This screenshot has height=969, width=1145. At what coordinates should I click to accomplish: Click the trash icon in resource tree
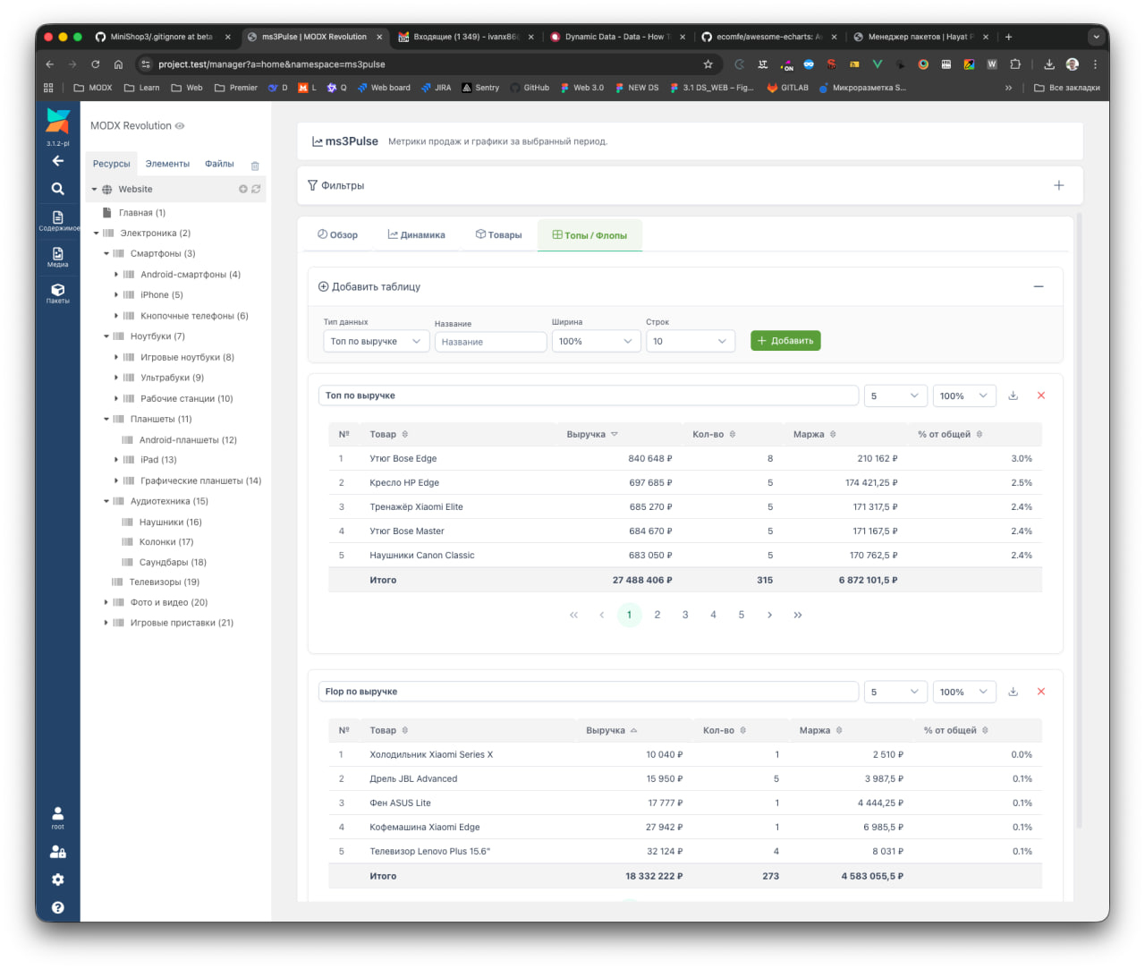pos(255,166)
